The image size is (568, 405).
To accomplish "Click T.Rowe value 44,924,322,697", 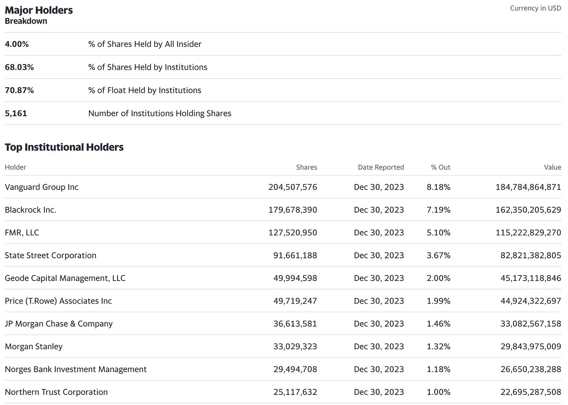I will [x=531, y=301].
